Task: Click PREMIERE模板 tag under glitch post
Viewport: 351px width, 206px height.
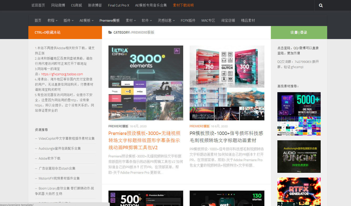Action: point(199,126)
